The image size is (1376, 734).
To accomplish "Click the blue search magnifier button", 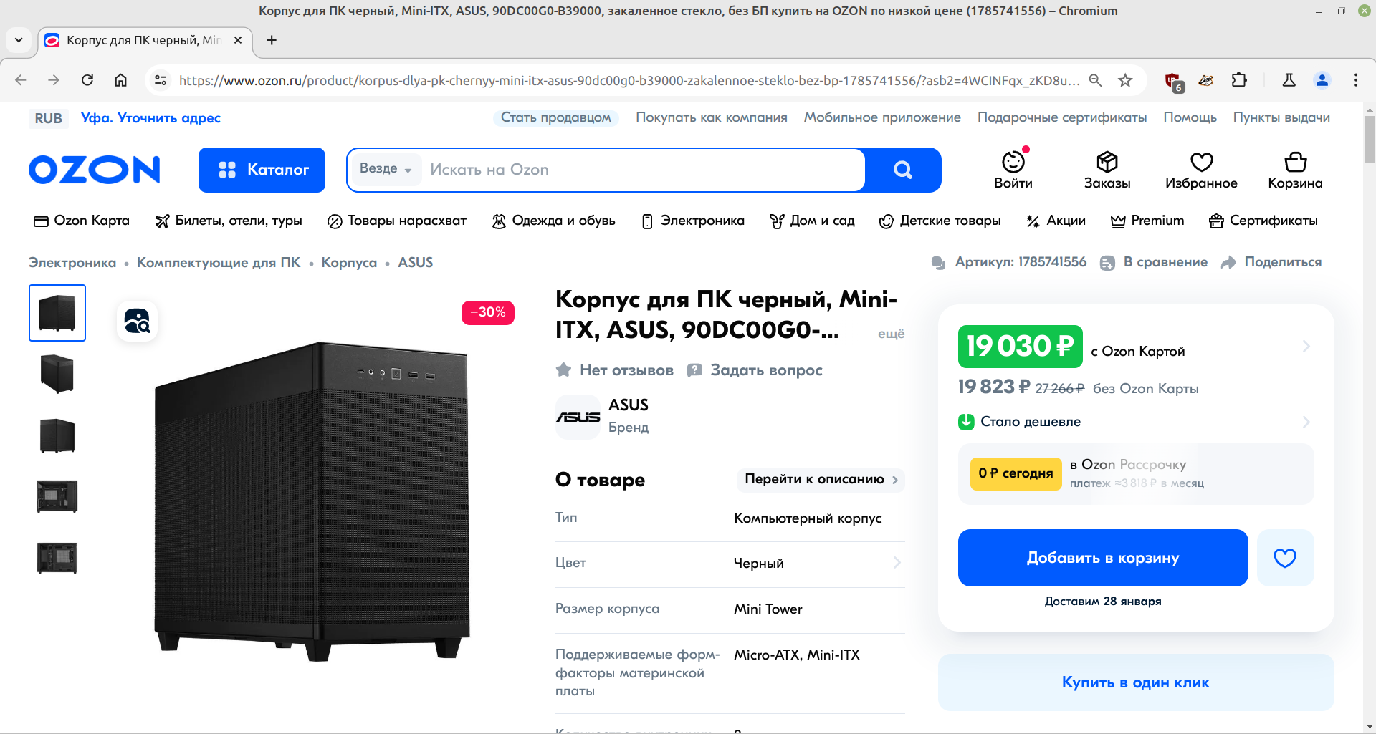I will 903,170.
